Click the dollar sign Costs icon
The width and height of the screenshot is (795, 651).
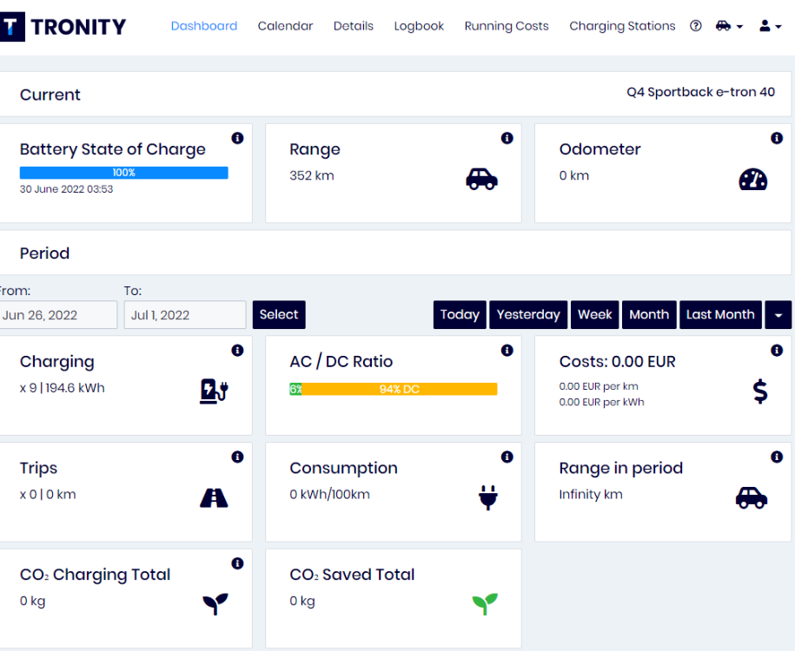click(x=760, y=391)
